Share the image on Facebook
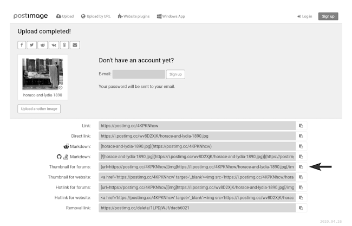The width and height of the screenshot is (352, 226). tap(22, 45)
